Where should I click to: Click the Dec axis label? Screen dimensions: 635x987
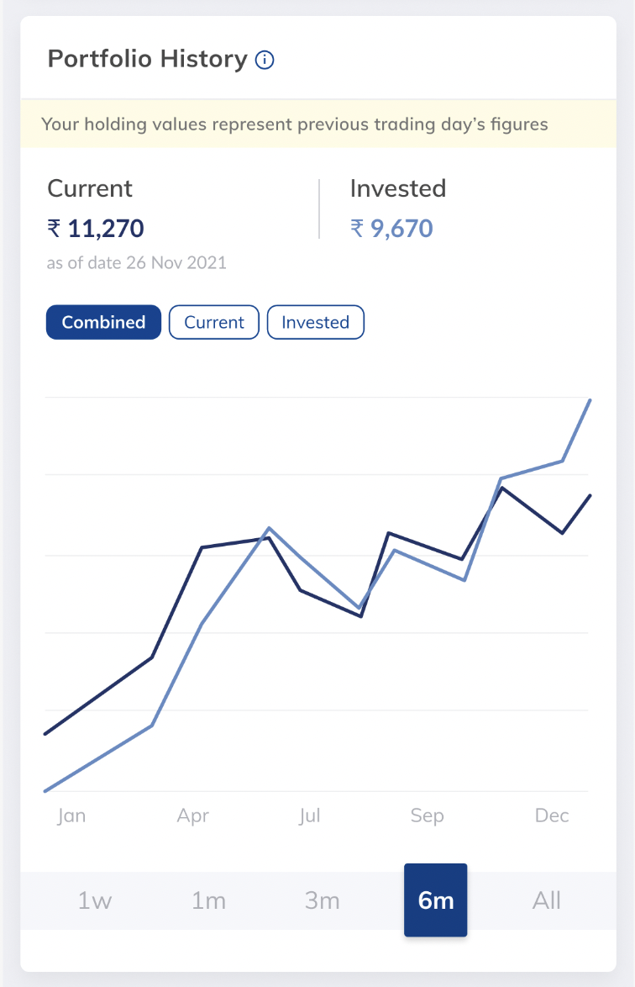(551, 815)
